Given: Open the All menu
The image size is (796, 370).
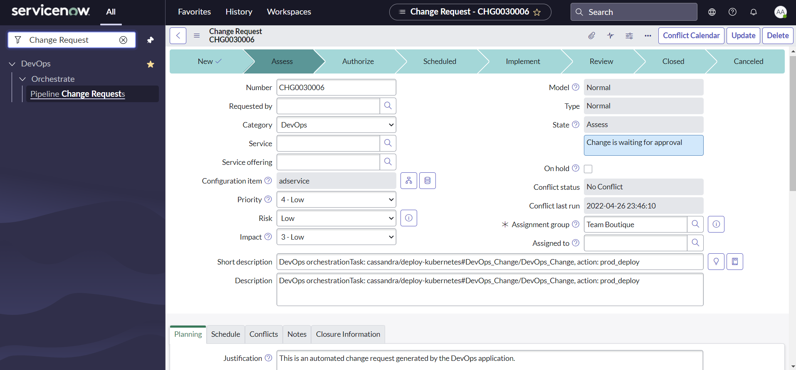Looking at the screenshot, I should tap(111, 12).
